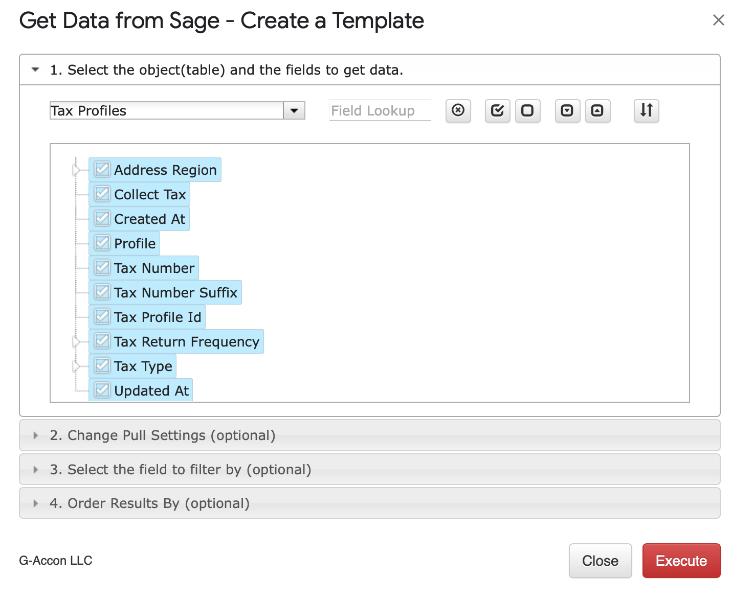The width and height of the screenshot is (754, 600).
Task: Close dialog with the X icon
Action: coord(718,20)
